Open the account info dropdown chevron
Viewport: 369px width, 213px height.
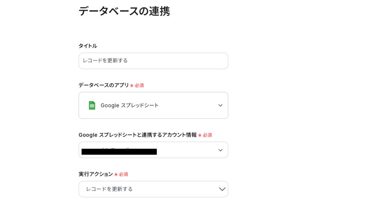pos(220,150)
